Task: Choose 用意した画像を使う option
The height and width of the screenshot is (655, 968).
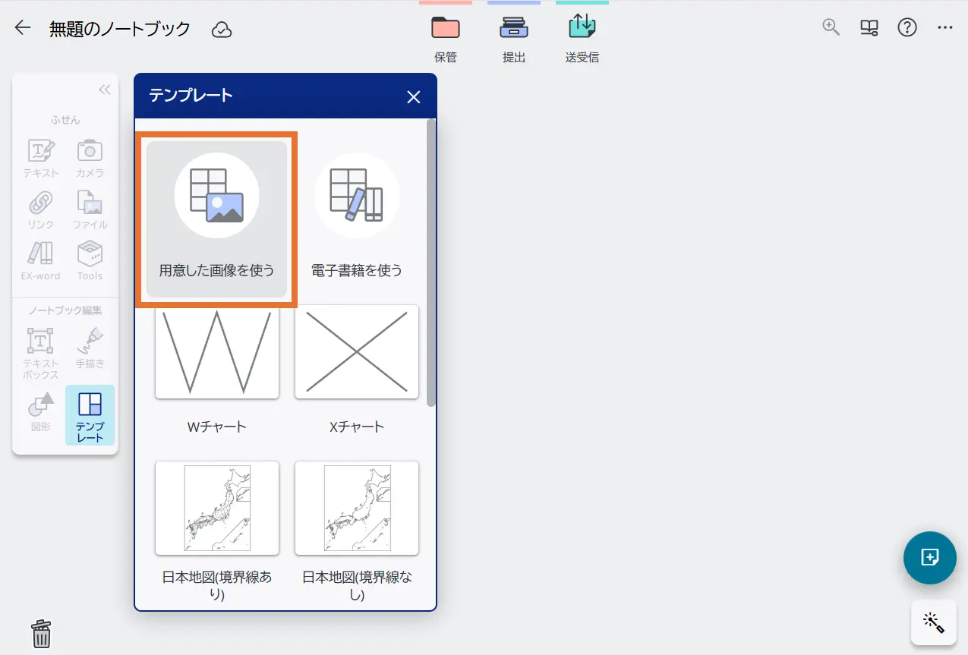Action: [216, 219]
